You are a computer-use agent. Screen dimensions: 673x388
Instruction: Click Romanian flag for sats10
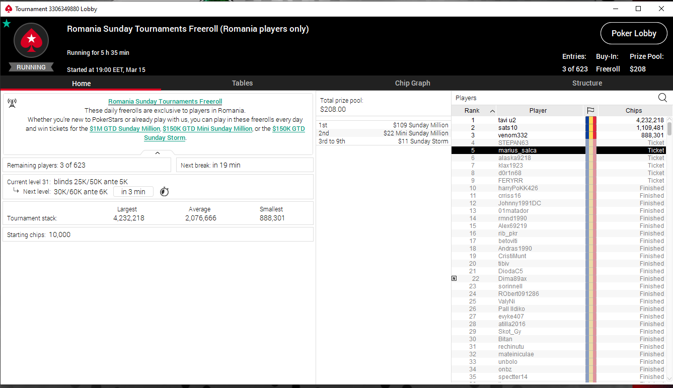point(591,128)
